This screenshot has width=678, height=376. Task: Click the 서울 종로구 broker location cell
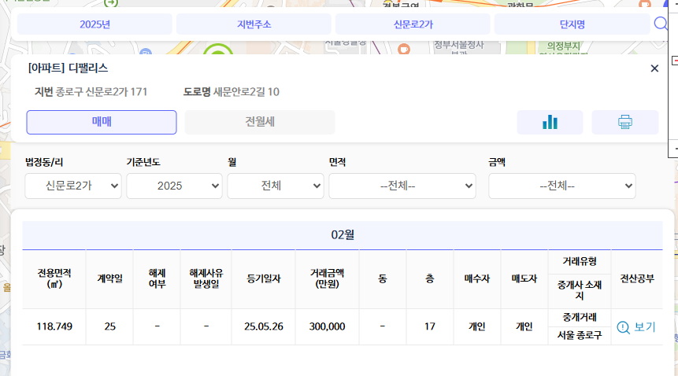580,335
